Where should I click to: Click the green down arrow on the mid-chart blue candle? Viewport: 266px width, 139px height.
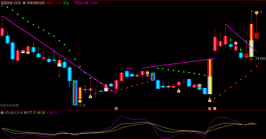point(153,74)
